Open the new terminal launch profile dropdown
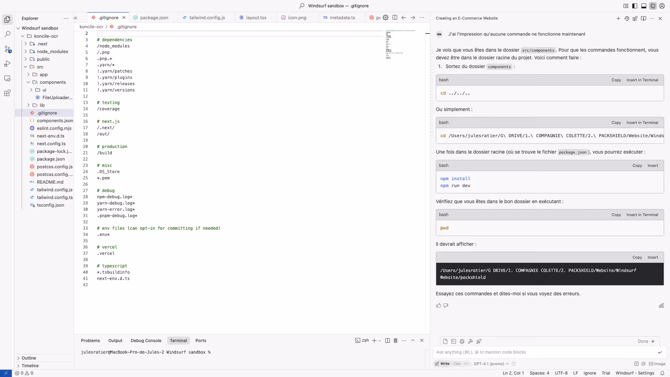 coord(380,341)
